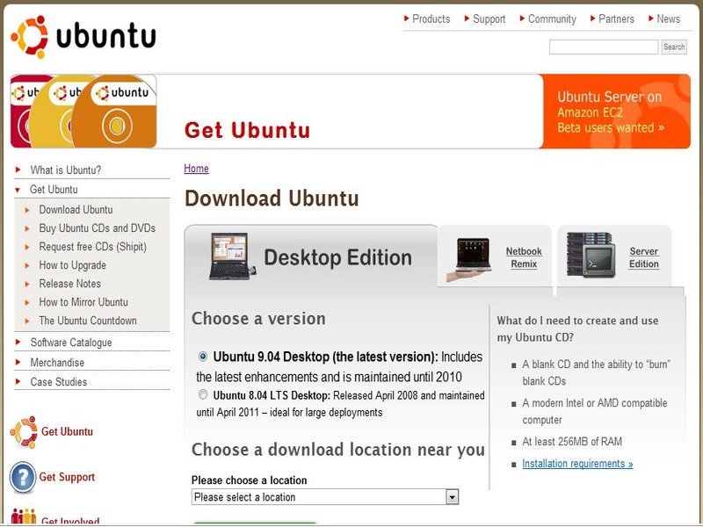Click the 'Get Ubuntu' banner heading

(248, 130)
